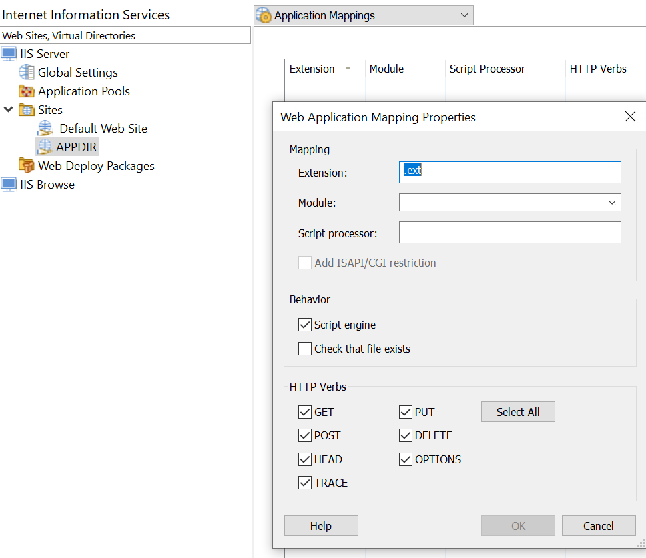This screenshot has height=558, width=646.
Task: Collapse the Sites tree node
Action: (x=9, y=110)
